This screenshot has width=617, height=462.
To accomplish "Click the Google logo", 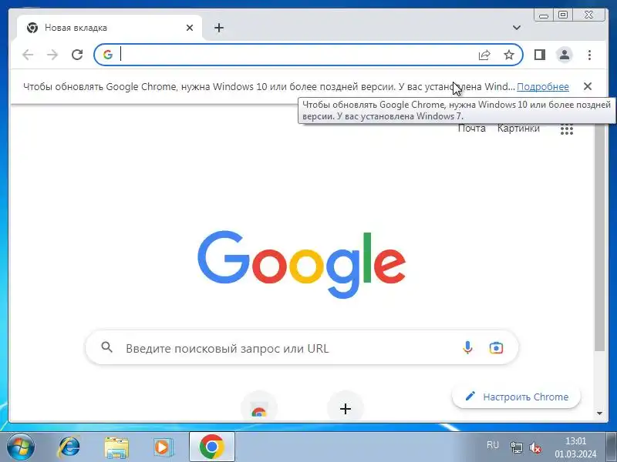I will [302, 265].
